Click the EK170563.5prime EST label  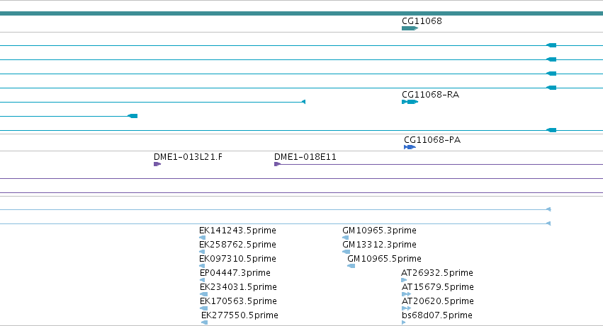[238, 301]
